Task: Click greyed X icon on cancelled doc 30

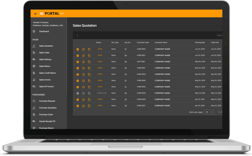Action: pyautogui.click(x=78, y=93)
